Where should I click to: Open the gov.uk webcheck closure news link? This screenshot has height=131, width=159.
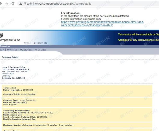pyautogui.click(x=102, y=23)
